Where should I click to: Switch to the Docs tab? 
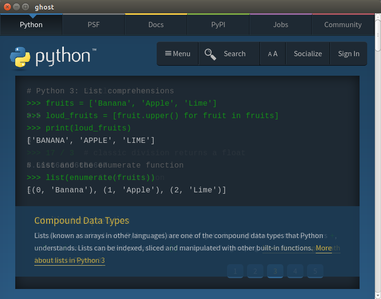[156, 25]
